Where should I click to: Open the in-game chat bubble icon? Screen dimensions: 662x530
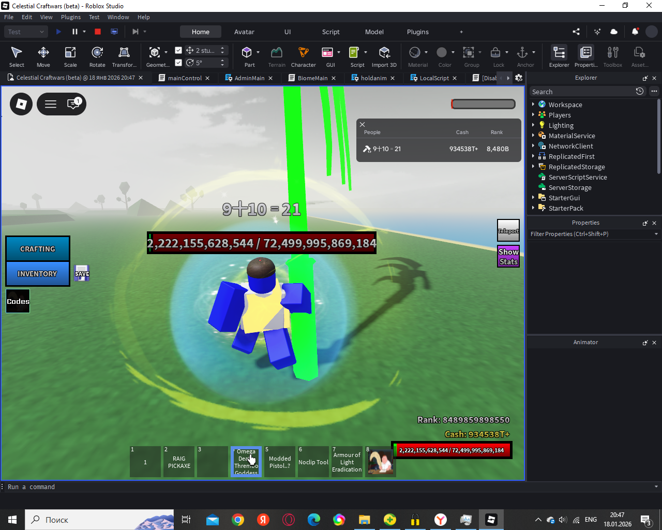click(74, 104)
